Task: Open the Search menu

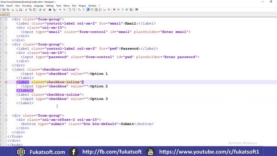Action: [10, 6]
